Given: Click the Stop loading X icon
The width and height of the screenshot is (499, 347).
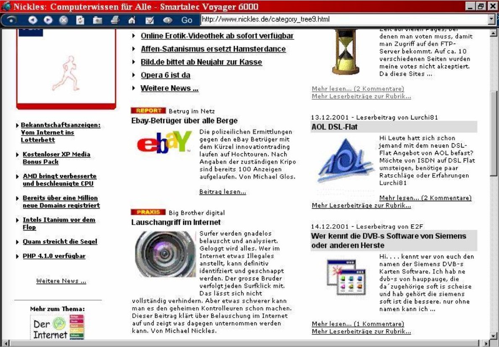Looking at the screenshot, I should tap(64, 20).
